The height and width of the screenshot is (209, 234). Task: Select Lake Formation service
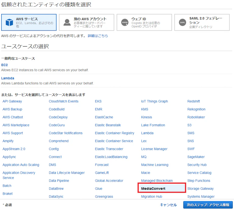(153, 125)
